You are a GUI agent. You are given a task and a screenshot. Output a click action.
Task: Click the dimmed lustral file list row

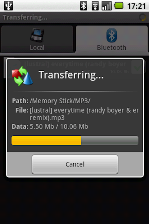75,68
